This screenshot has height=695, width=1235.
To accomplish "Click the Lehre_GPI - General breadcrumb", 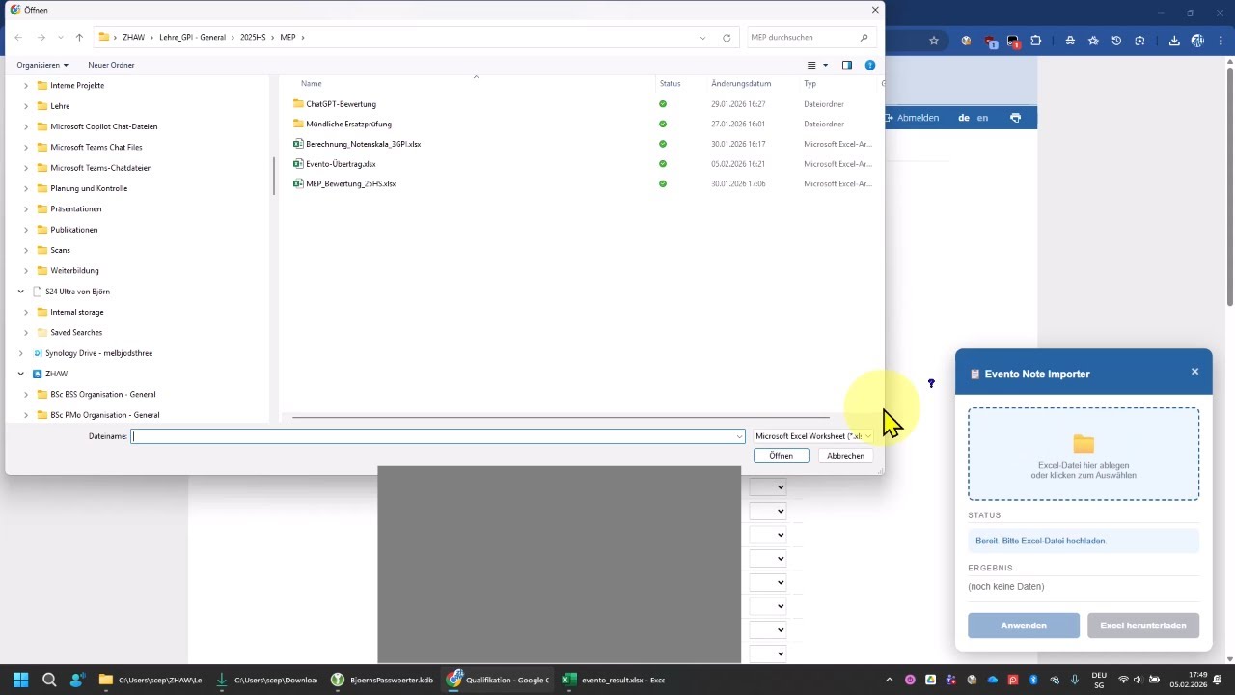I will (192, 38).
